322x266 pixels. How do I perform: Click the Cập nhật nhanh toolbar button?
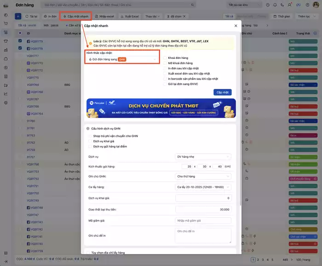tap(75, 16)
